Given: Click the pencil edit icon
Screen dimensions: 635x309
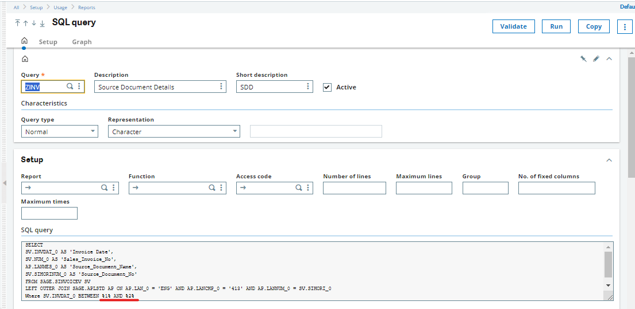Looking at the screenshot, I should [596, 59].
